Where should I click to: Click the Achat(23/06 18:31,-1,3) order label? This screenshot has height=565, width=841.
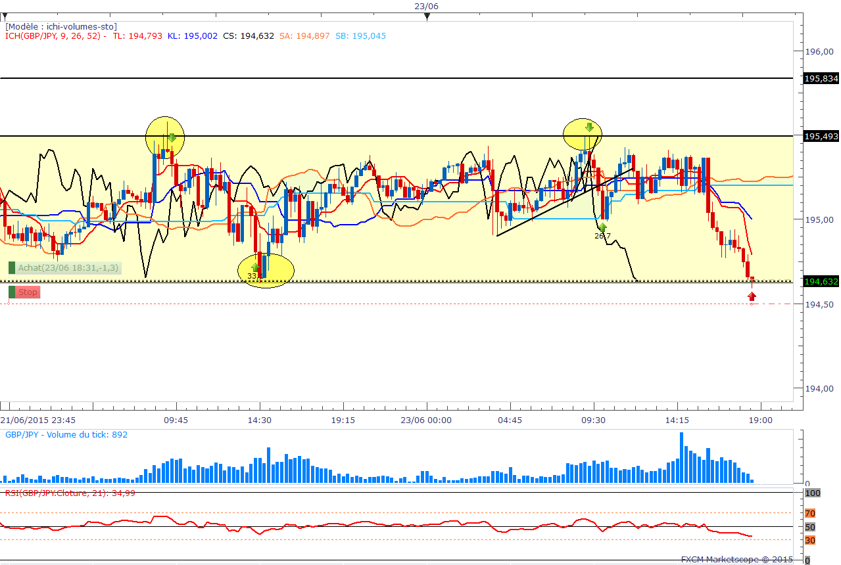pyautogui.click(x=68, y=267)
